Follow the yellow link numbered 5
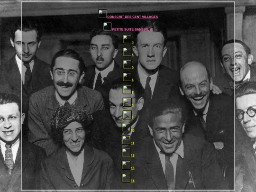Image resolution: width=256 pixels, height=192 pixels. 133,67
